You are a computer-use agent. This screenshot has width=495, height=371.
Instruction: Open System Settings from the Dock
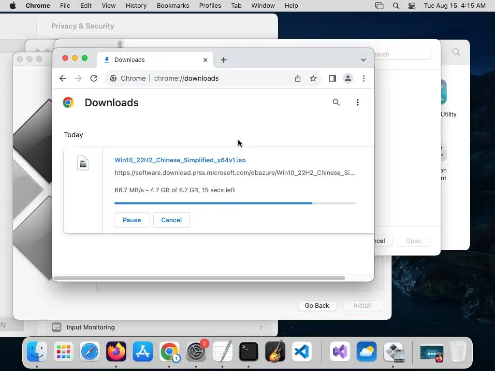click(196, 352)
